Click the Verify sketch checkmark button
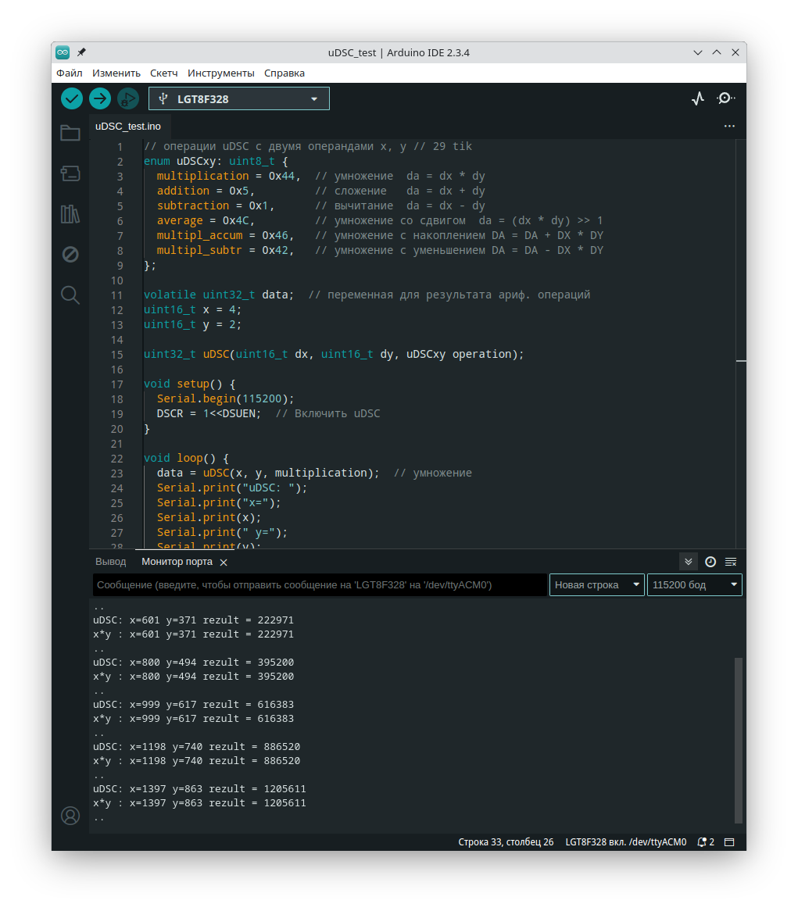Screen dimensions: 798x911 pyautogui.click(x=71, y=98)
